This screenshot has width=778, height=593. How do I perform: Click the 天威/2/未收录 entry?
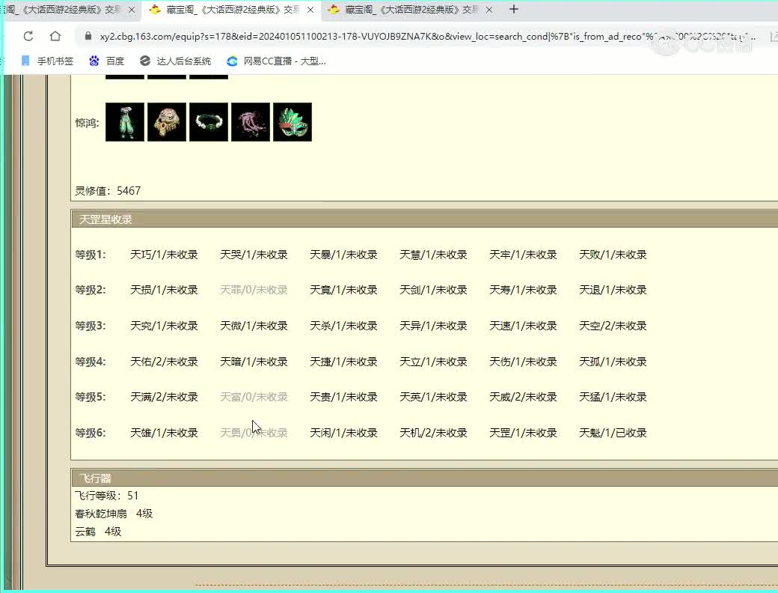[523, 397]
